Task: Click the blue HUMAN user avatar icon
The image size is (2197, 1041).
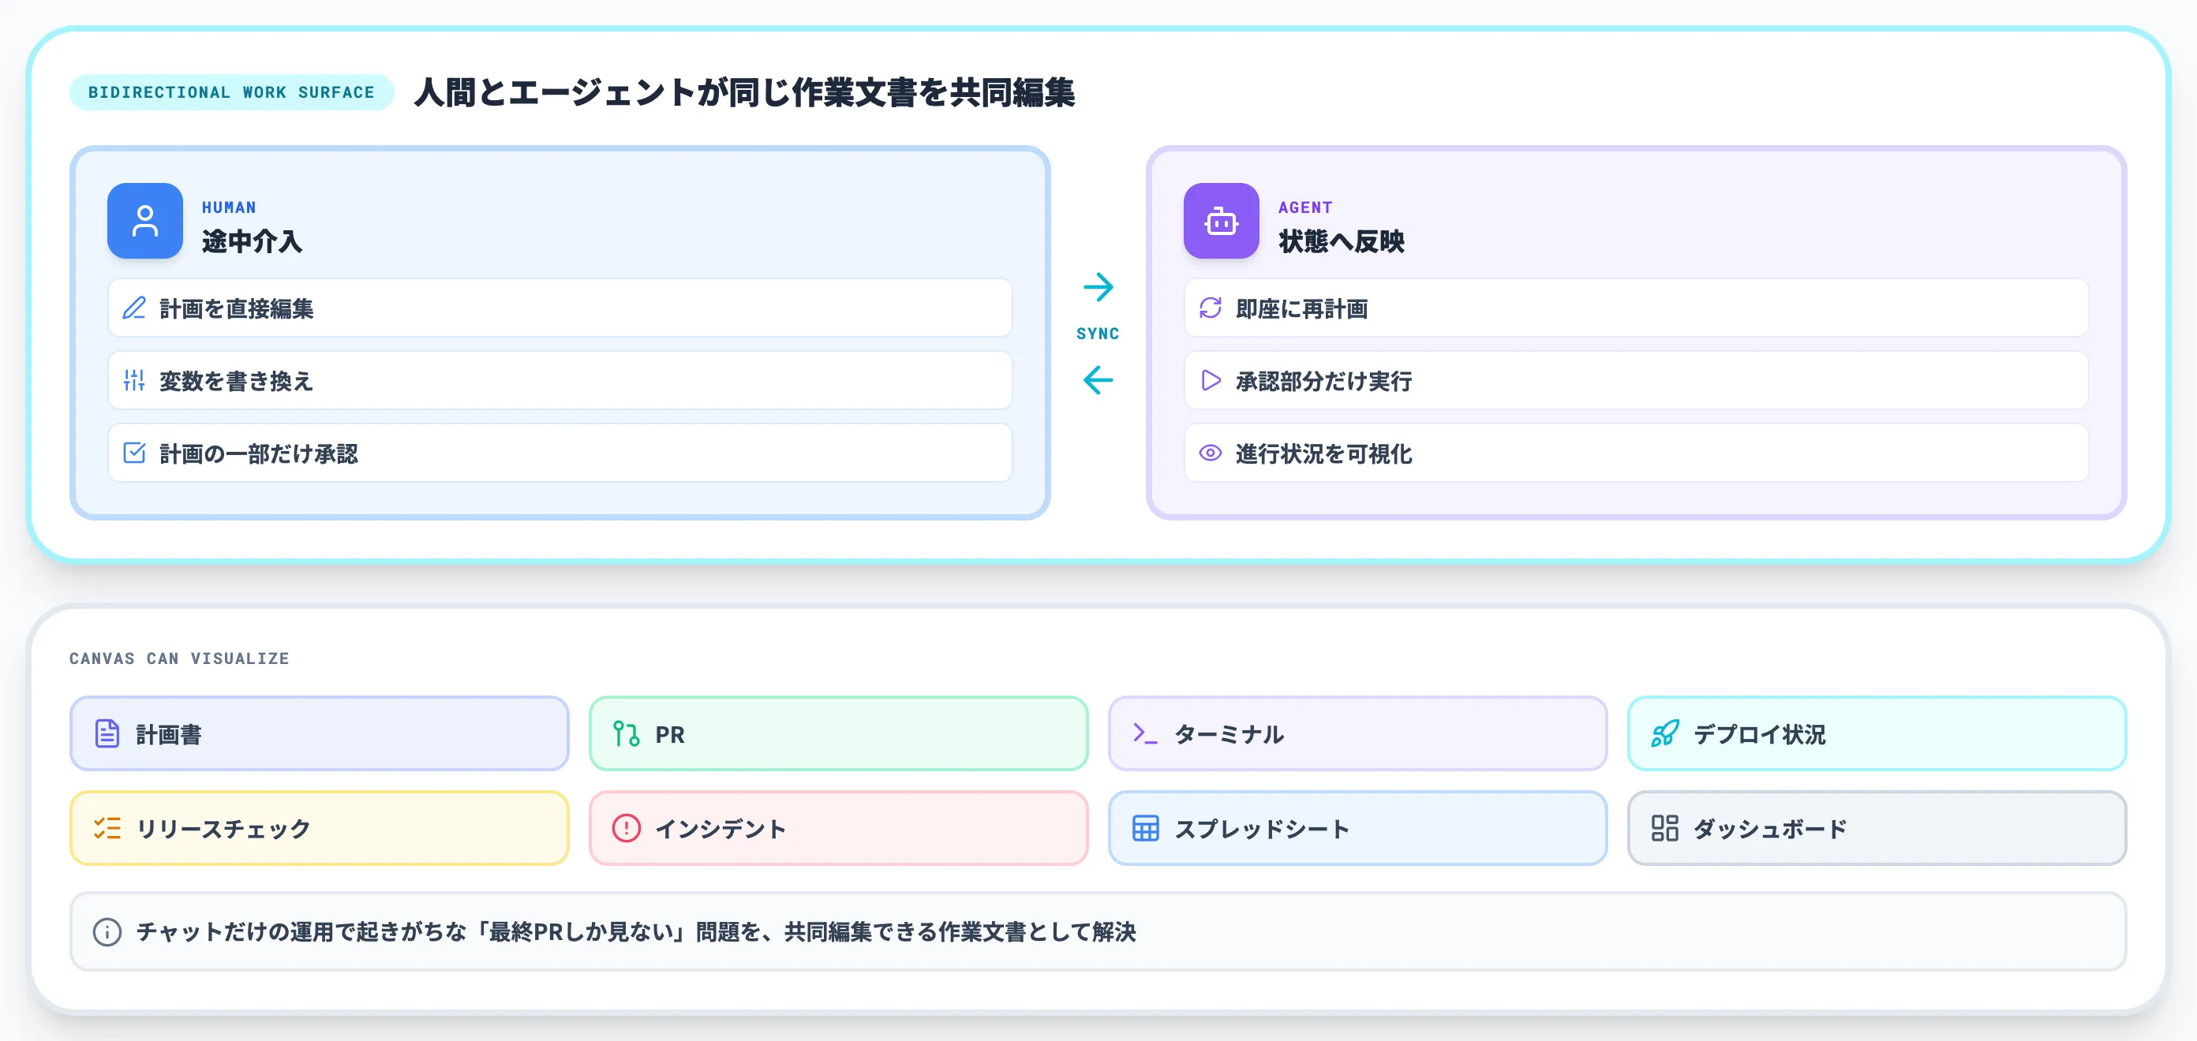Action: coord(145,221)
